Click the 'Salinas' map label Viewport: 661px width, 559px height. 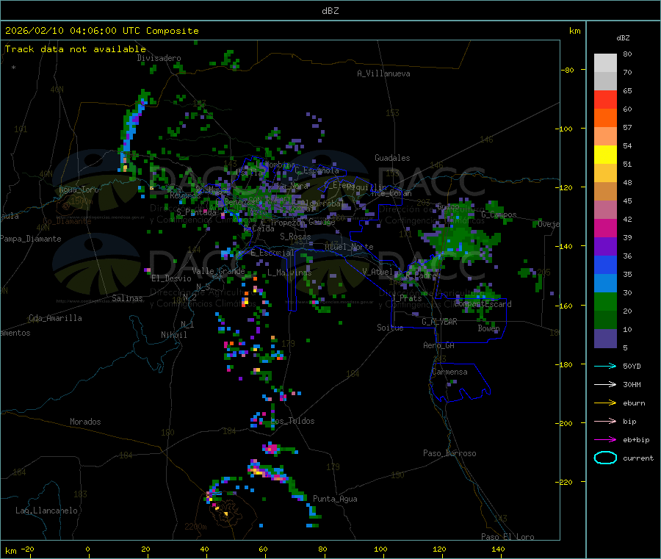pos(127,298)
